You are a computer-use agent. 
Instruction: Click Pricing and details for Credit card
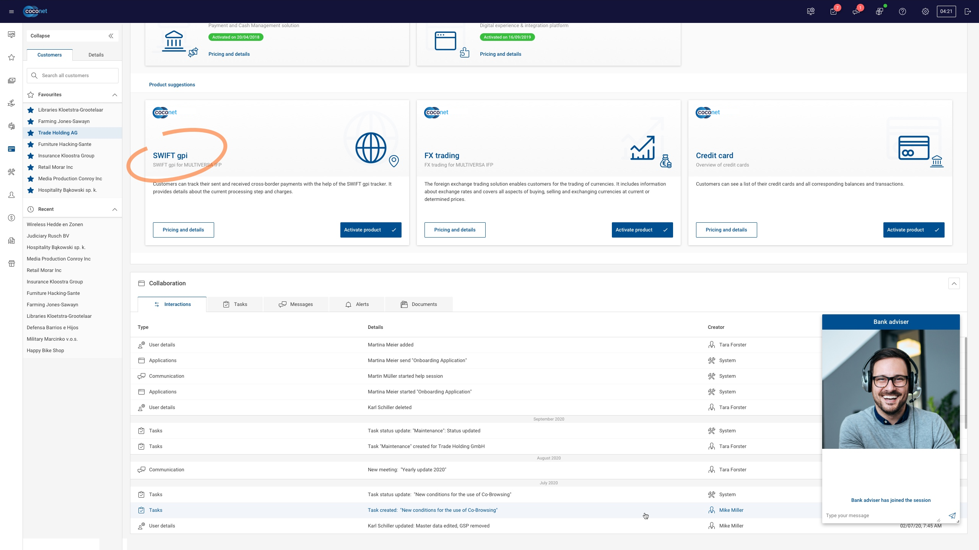[727, 230]
